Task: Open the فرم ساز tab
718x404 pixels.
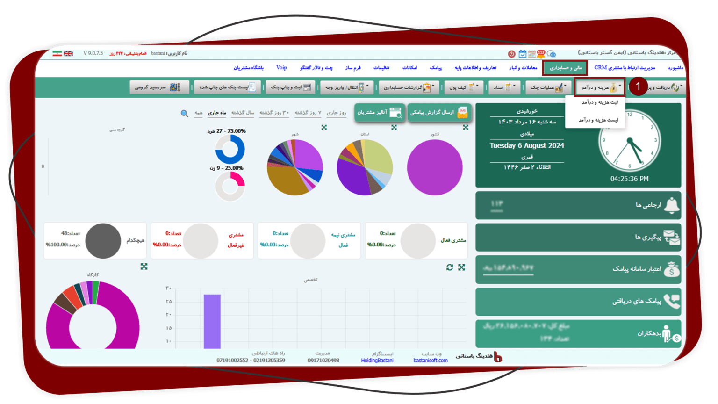Action: pos(353,68)
